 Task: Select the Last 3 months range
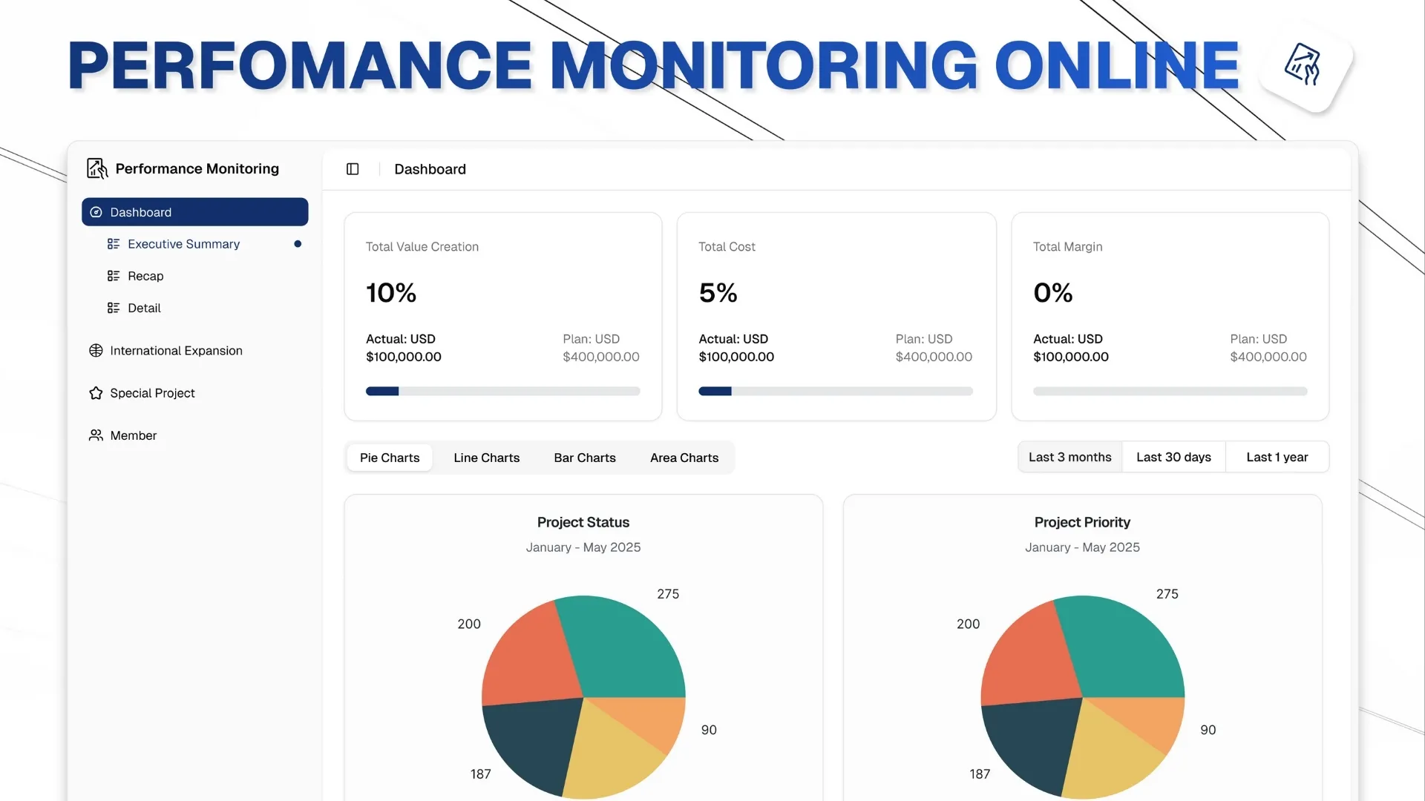(1069, 457)
